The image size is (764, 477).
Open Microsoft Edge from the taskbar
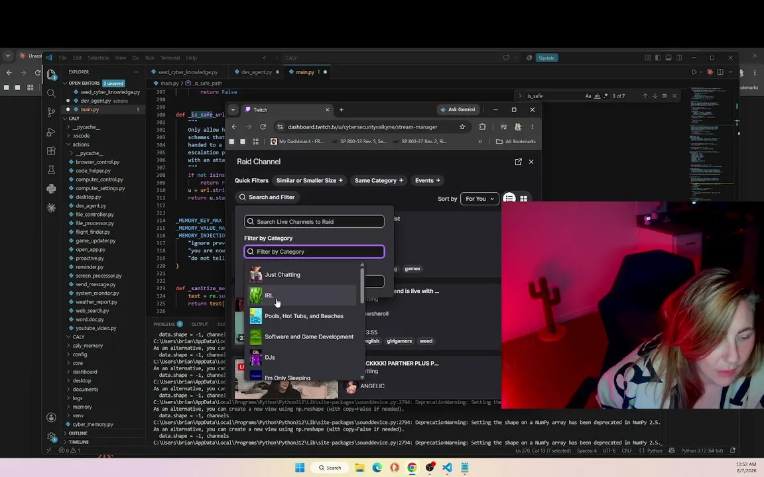(377, 468)
